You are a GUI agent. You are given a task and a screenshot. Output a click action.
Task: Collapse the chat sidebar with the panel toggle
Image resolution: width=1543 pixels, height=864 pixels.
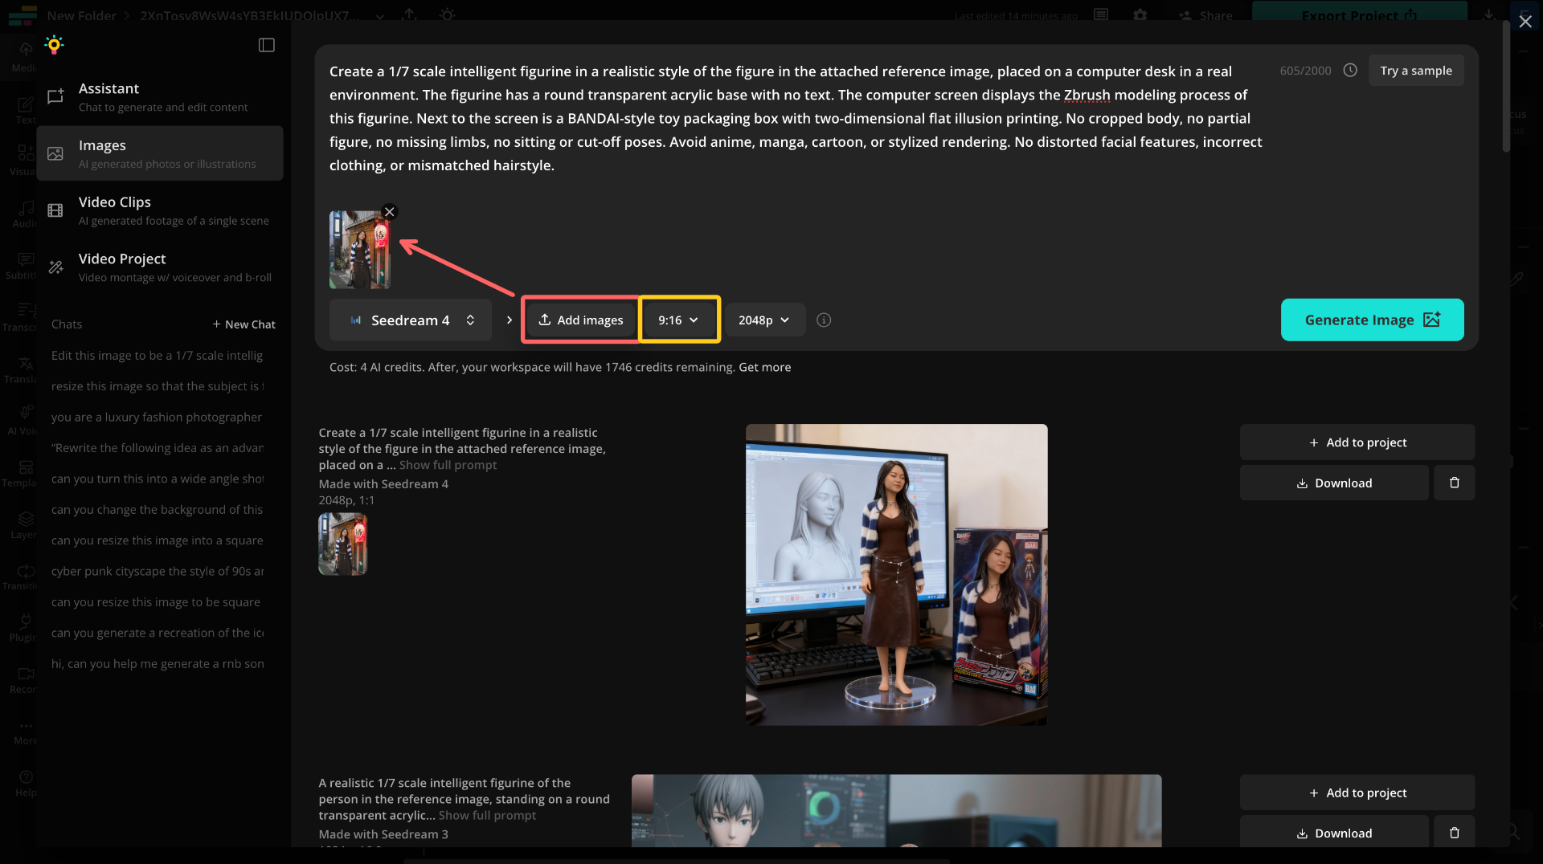(x=266, y=44)
